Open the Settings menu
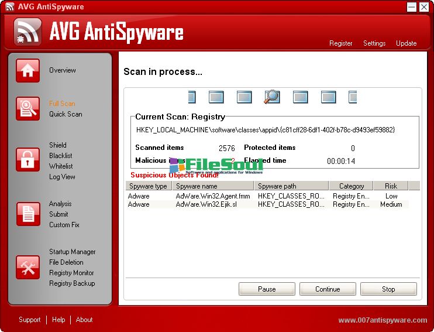434x332 pixels. [x=374, y=43]
